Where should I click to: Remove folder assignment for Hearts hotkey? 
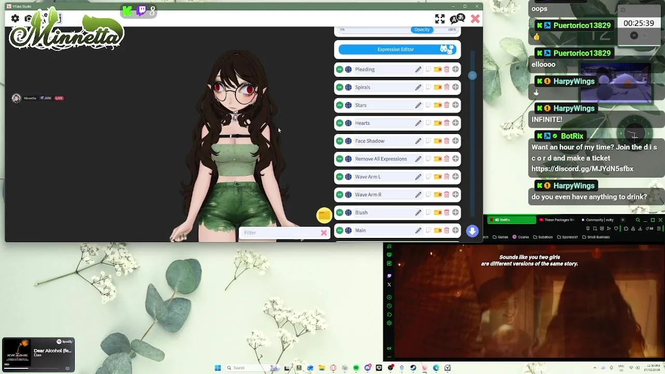[x=437, y=123]
